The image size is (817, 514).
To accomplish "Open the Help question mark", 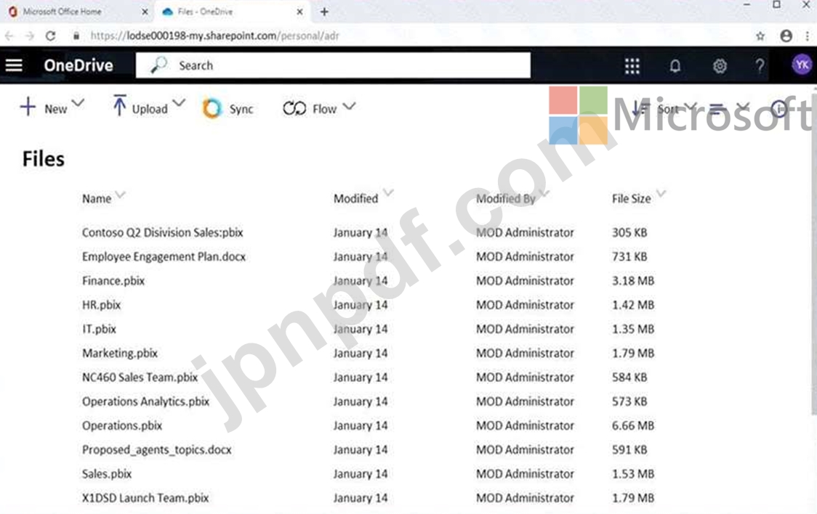I will pos(760,65).
